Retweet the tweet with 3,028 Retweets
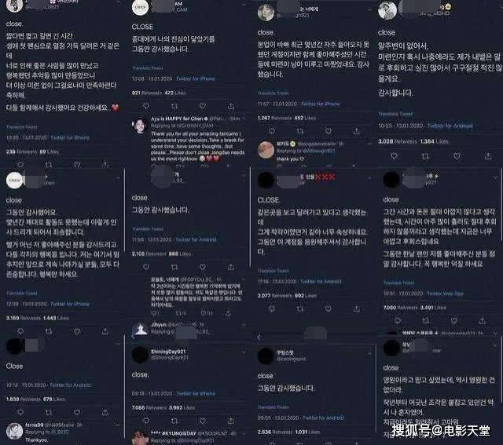 pos(425,156)
